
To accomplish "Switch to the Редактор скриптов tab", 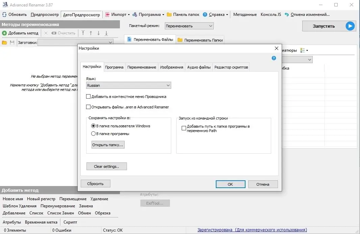I will 231,67.
